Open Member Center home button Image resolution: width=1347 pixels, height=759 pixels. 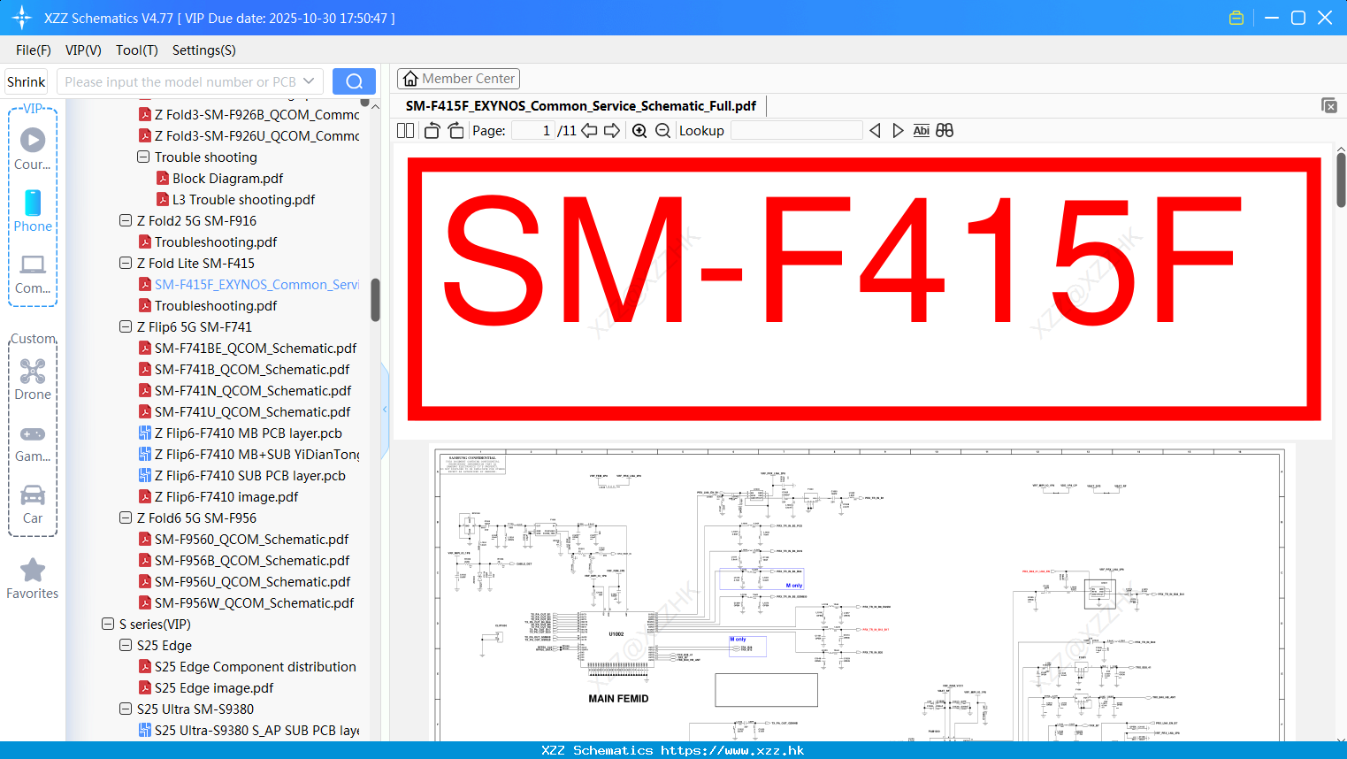point(458,79)
